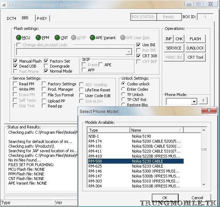Select the TP CNT Rst radio button

(x=123, y=99)
